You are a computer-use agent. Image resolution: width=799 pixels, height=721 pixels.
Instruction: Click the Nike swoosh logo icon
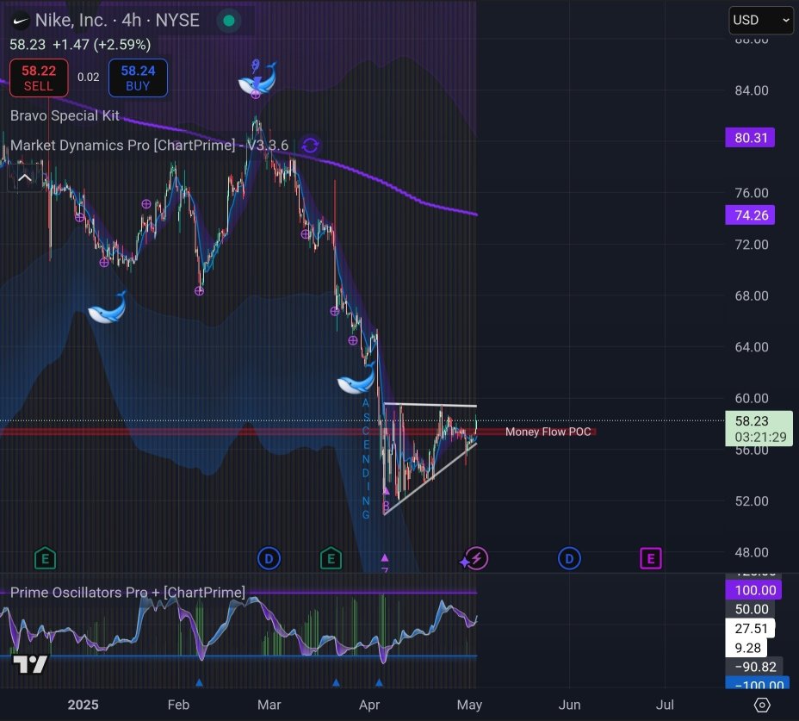point(21,21)
